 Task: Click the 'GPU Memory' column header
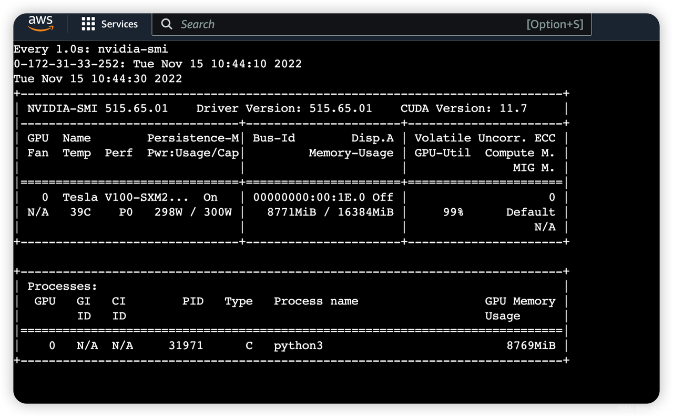pyautogui.click(x=519, y=301)
